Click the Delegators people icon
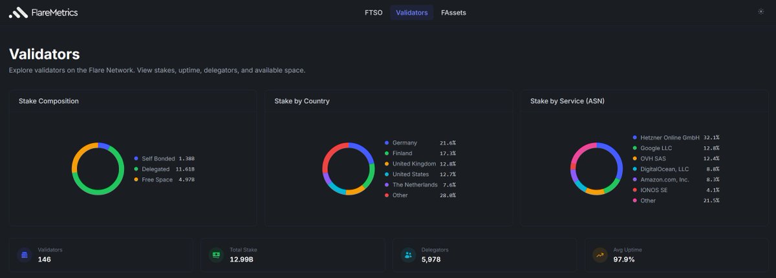The image size is (776, 278). pyautogui.click(x=409, y=255)
